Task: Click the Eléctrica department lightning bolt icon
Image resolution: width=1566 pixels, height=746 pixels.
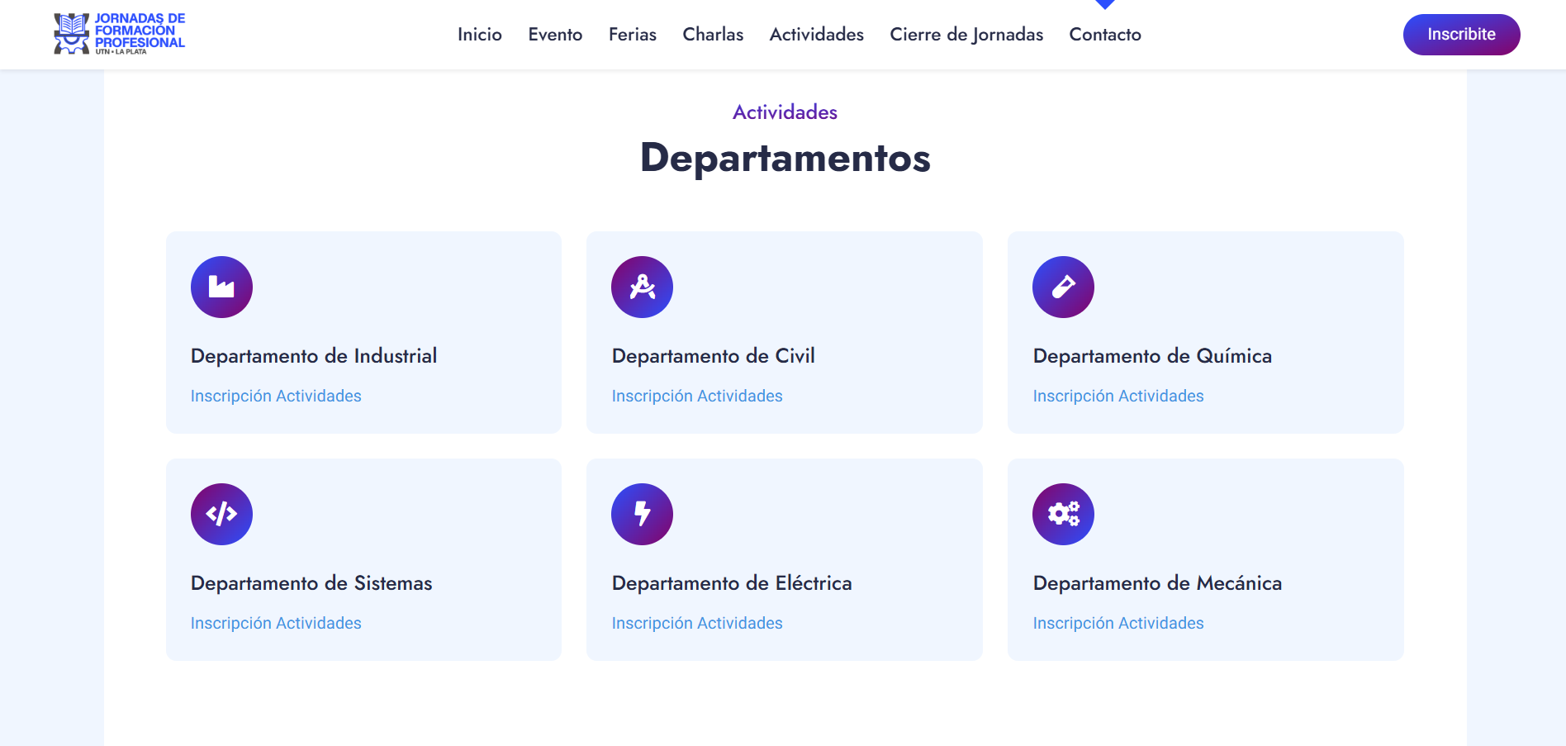Action: click(x=642, y=514)
